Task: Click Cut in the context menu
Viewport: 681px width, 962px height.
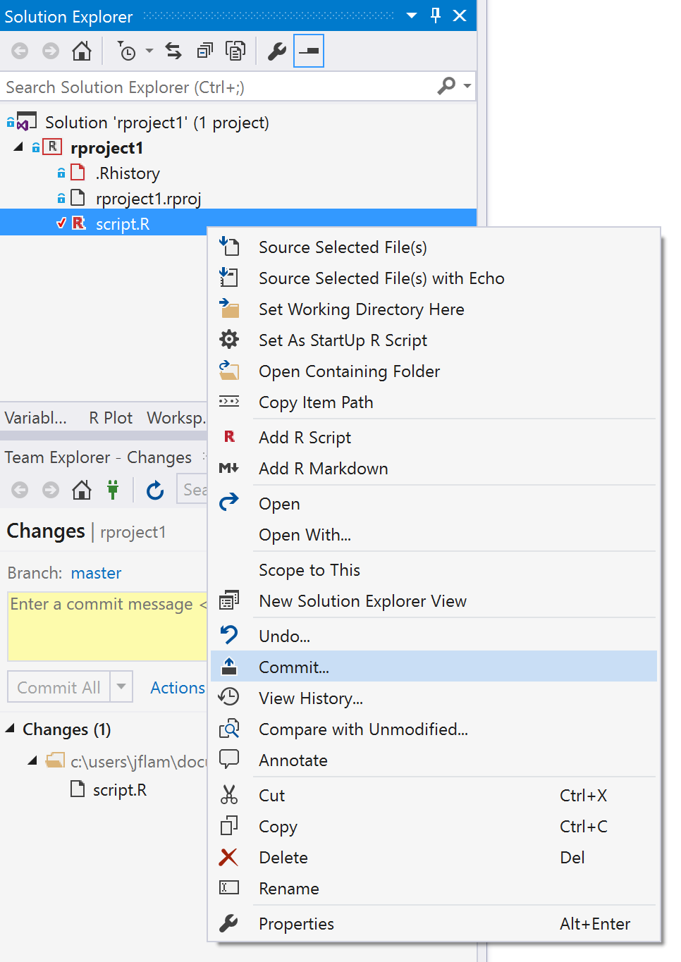Action: point(434,796)
